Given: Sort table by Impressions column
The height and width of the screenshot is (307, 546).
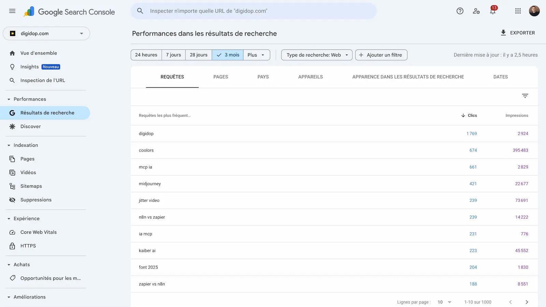Looking at the screenshot, I should [x=517, y=116].
